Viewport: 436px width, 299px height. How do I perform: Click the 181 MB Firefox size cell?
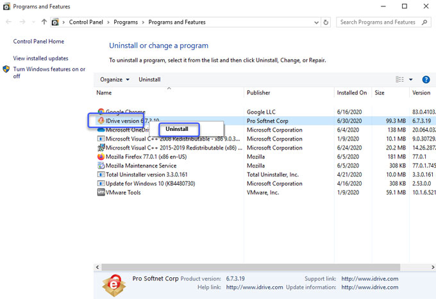397,157
